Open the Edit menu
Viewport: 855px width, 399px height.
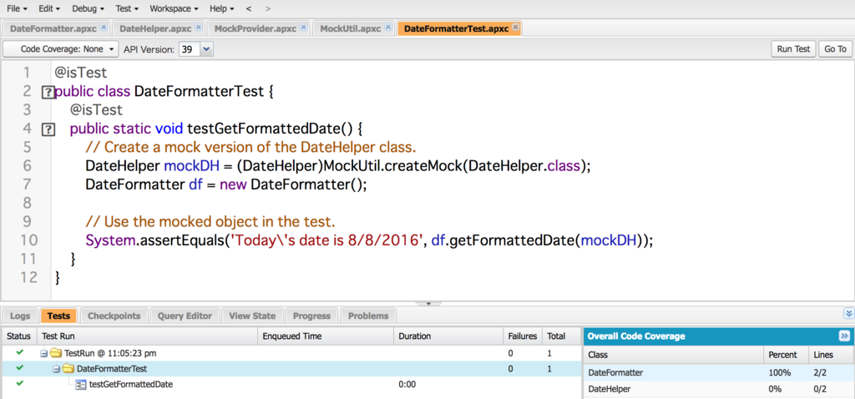49,8
